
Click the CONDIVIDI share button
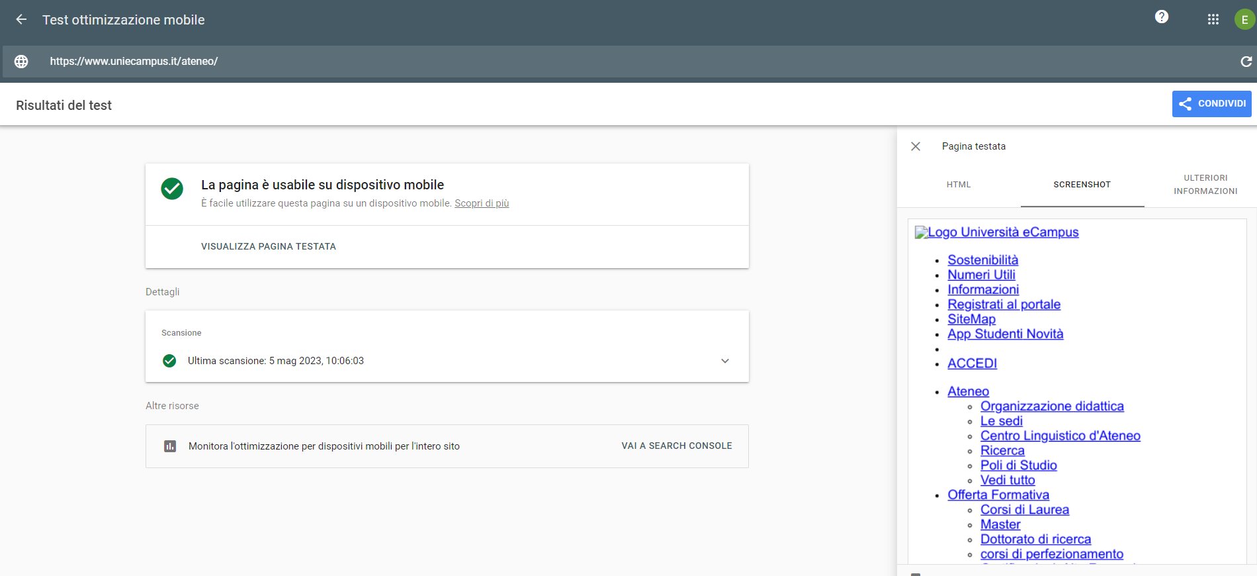1211,104
